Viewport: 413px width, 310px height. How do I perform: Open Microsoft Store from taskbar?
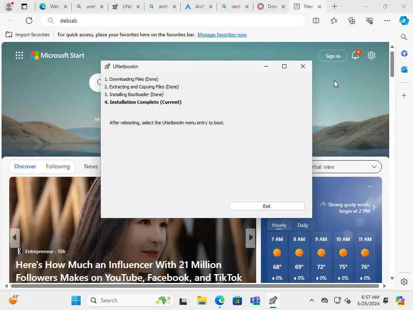[x=237, y=300]
